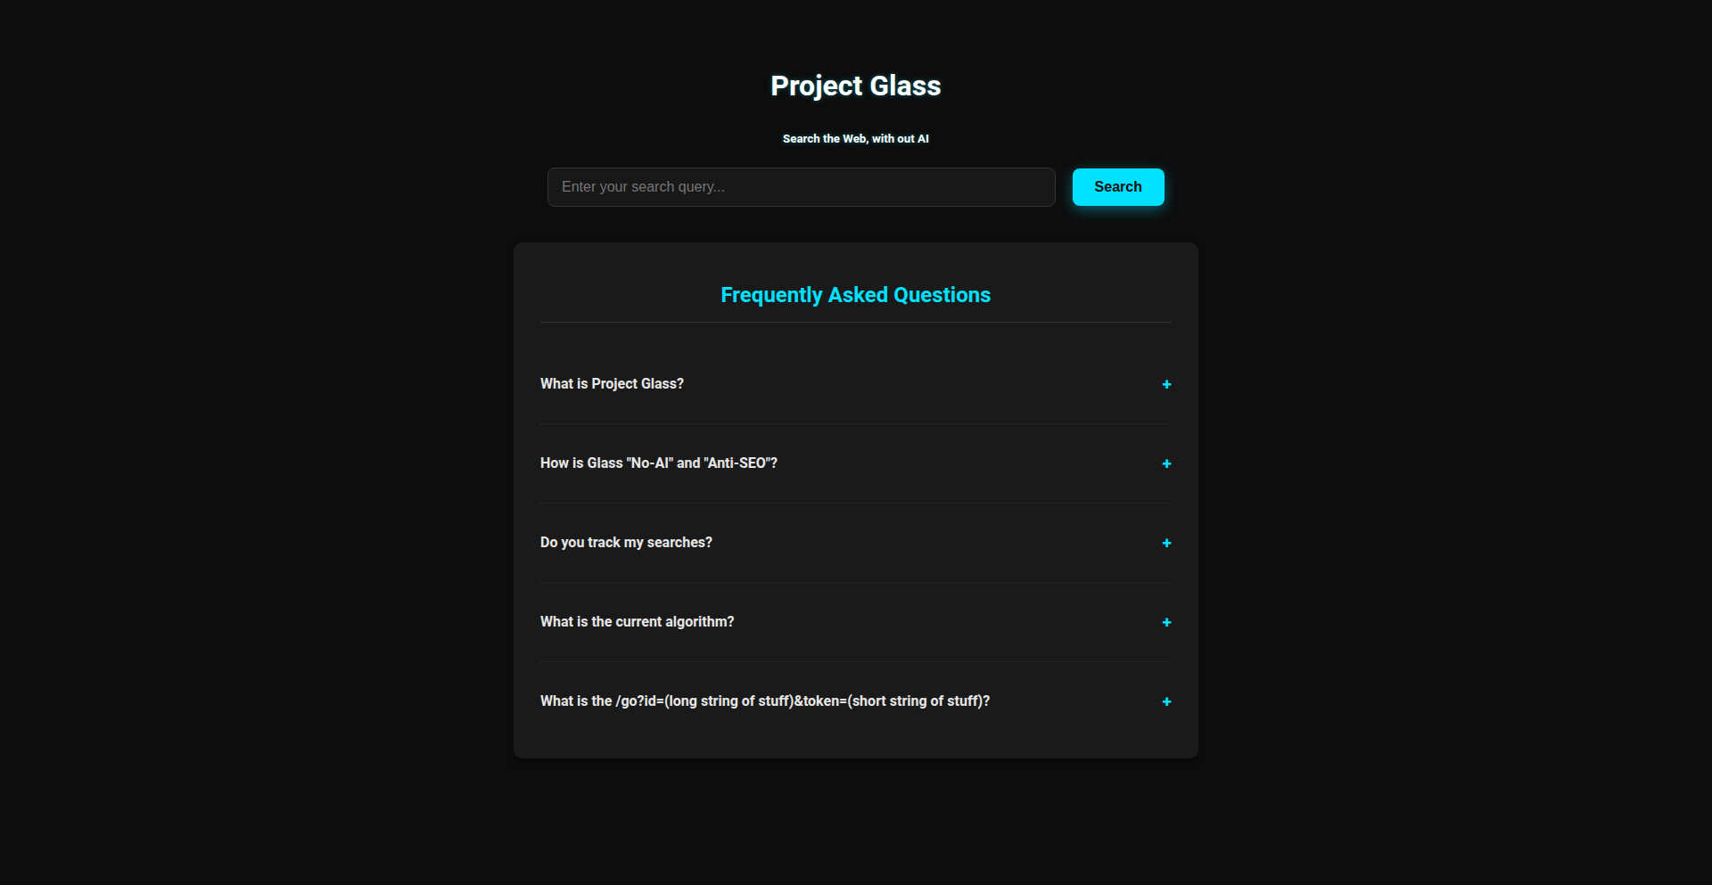Image resolution: width=1712 pixels, height=885 pixels.
Task: Click the "Project Glass" page title
Action: click(855, 86)
